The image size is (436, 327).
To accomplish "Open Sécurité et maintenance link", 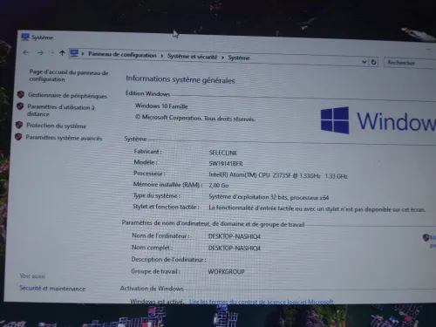I will pos(52,289).
